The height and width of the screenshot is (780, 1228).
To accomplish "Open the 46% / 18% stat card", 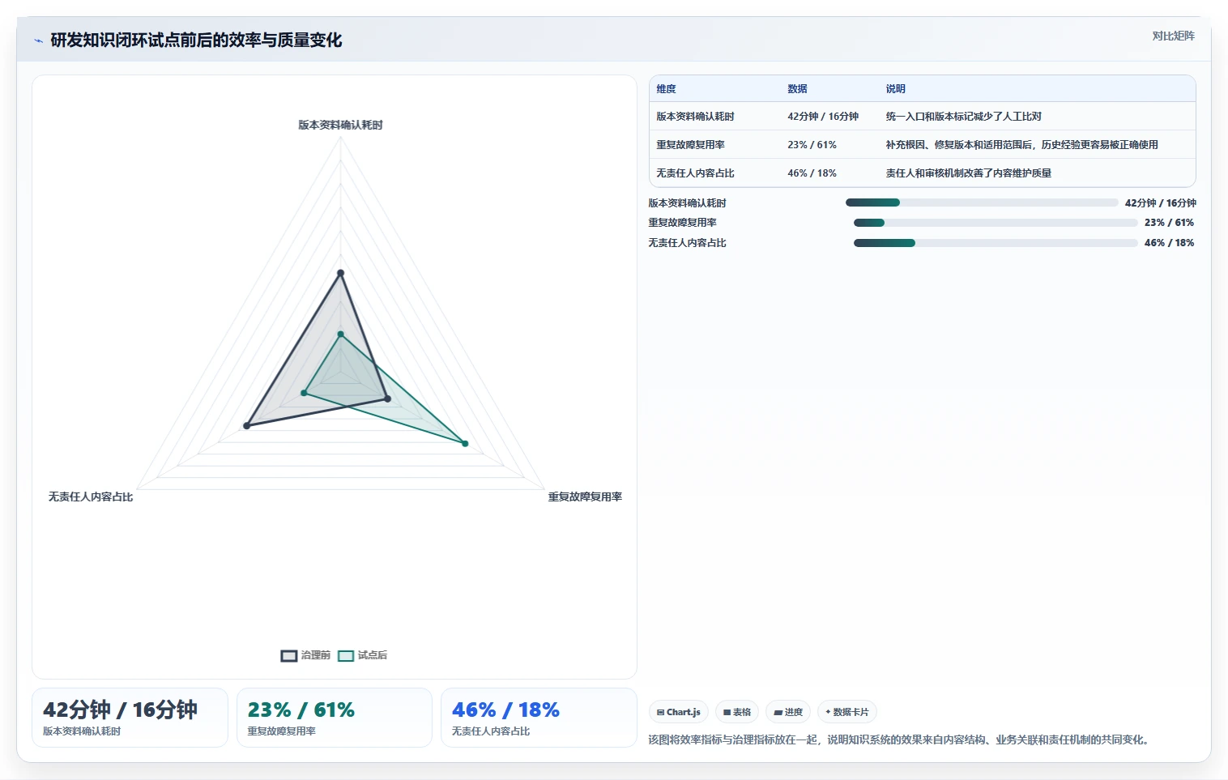I will coord(539,718).
